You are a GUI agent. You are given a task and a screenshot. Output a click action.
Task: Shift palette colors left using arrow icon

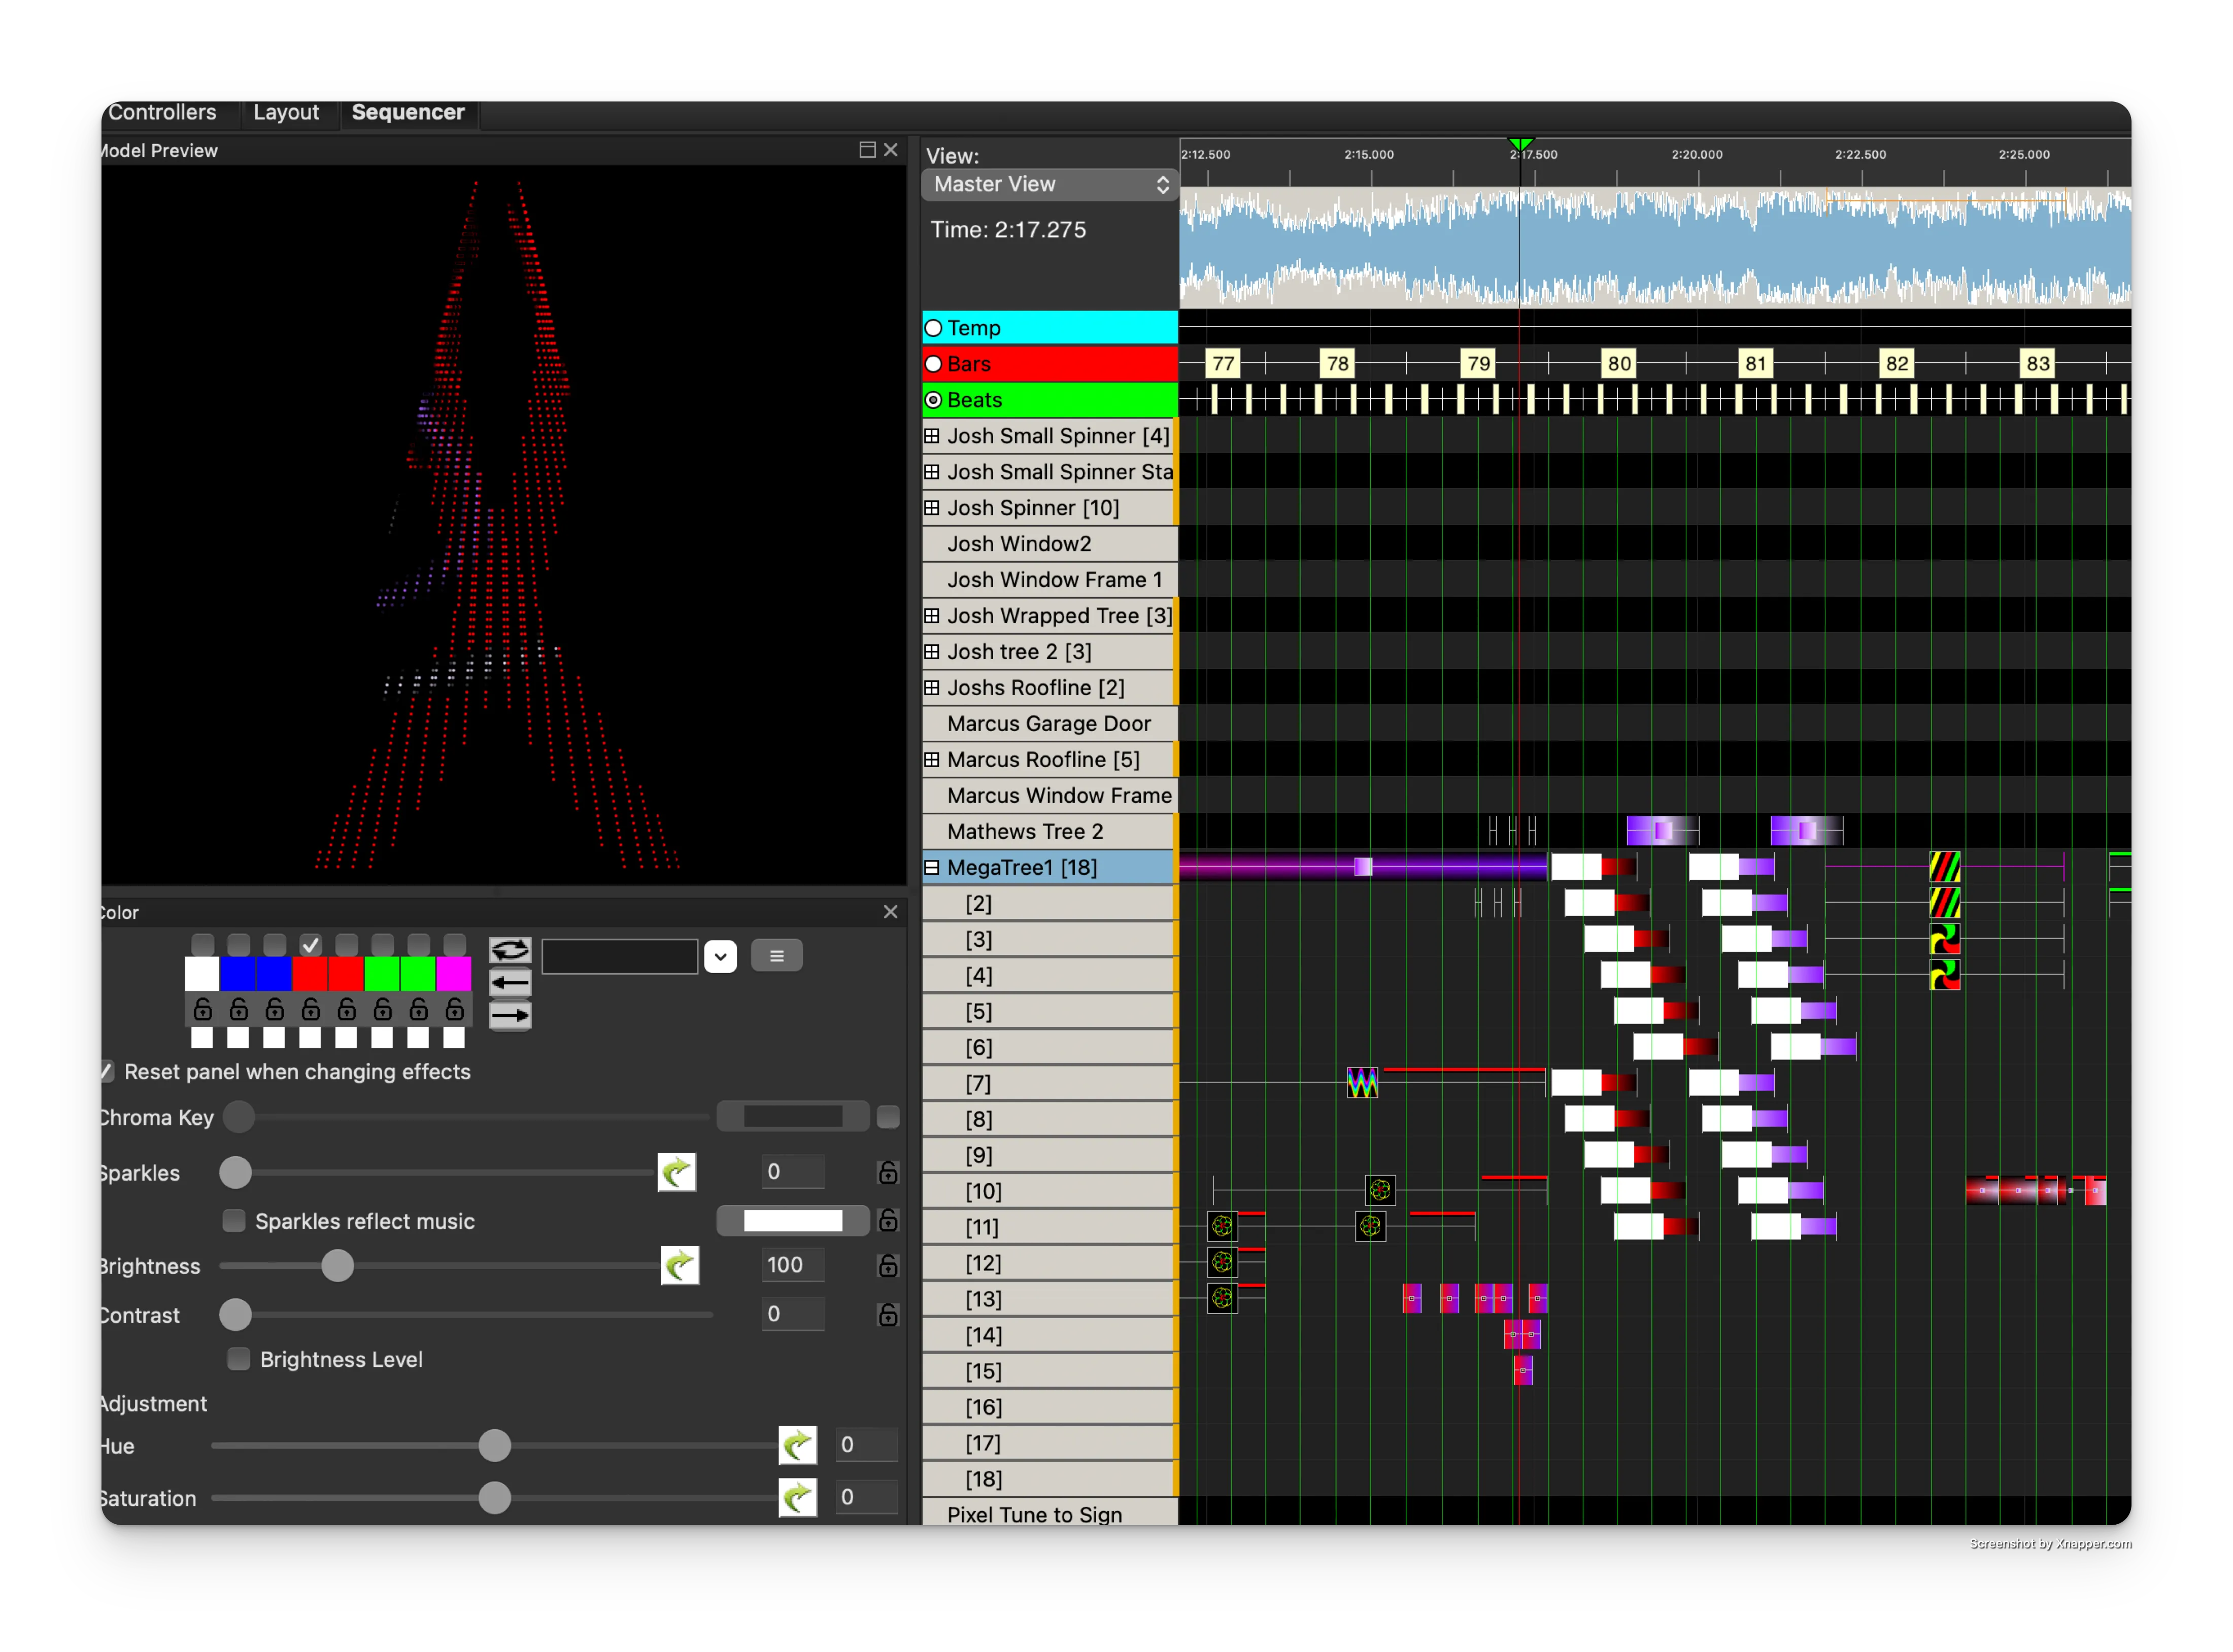click(x=510, y=982)
